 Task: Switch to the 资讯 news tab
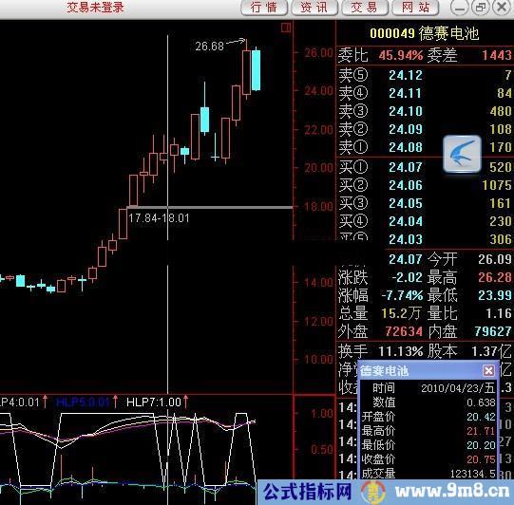[x=314, y=8]
